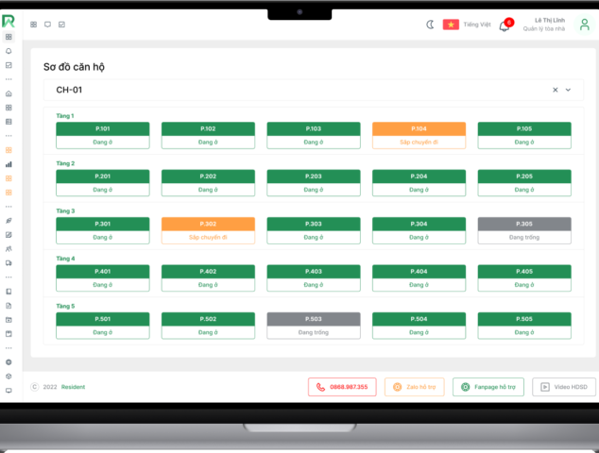Open the notifications bell in the top bar

(504, 25)
